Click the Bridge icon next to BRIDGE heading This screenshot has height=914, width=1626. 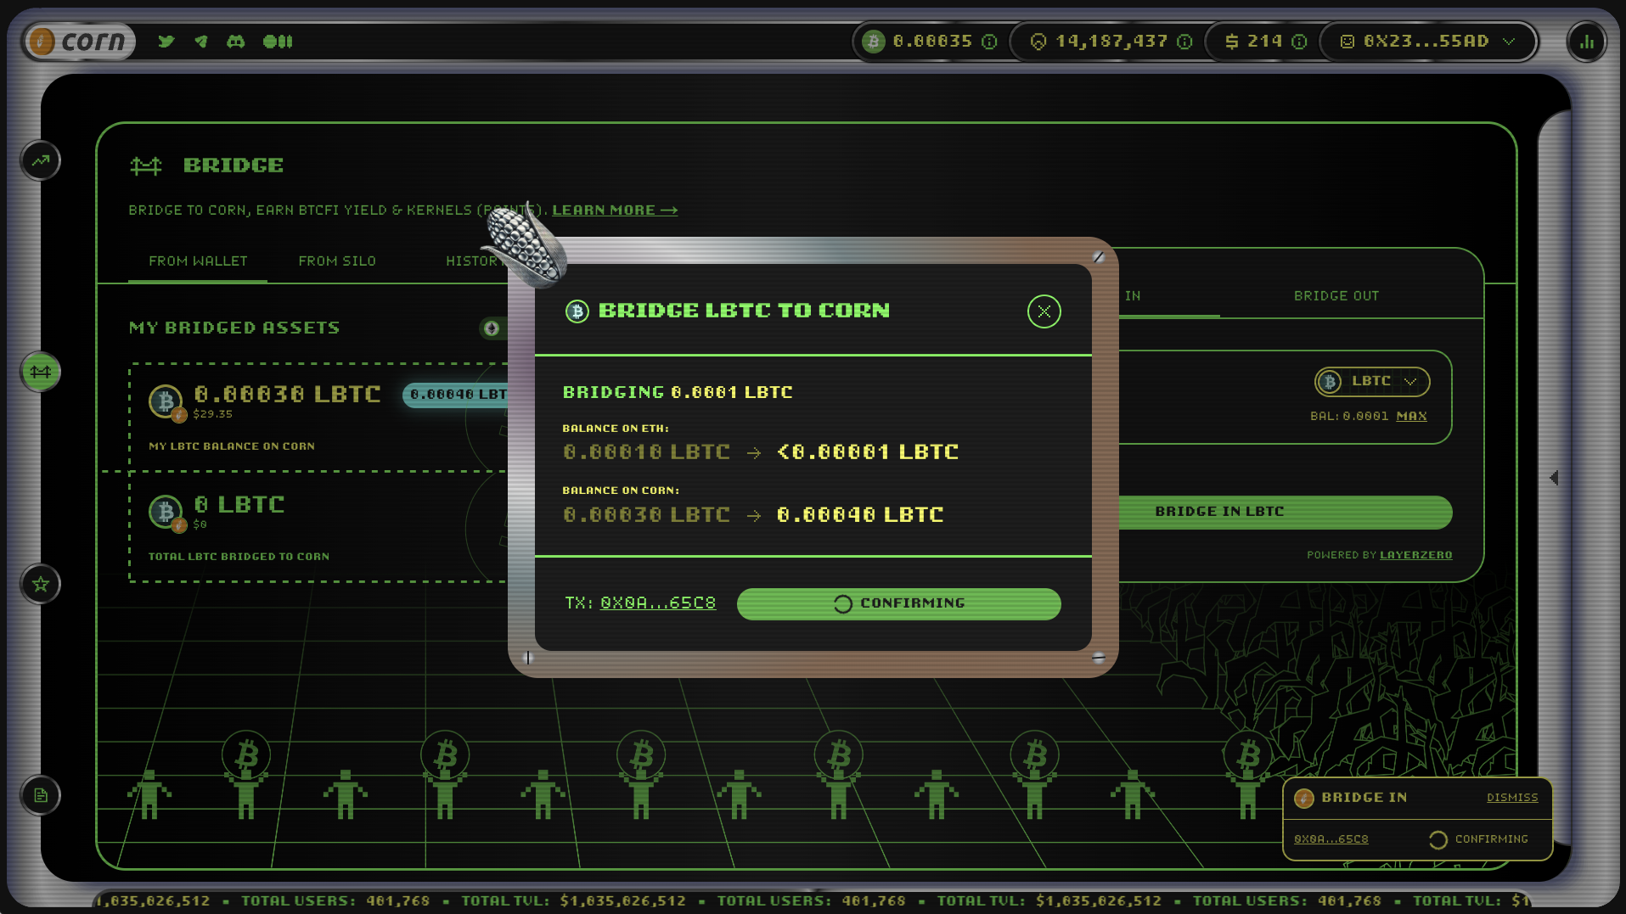[146, 165]
